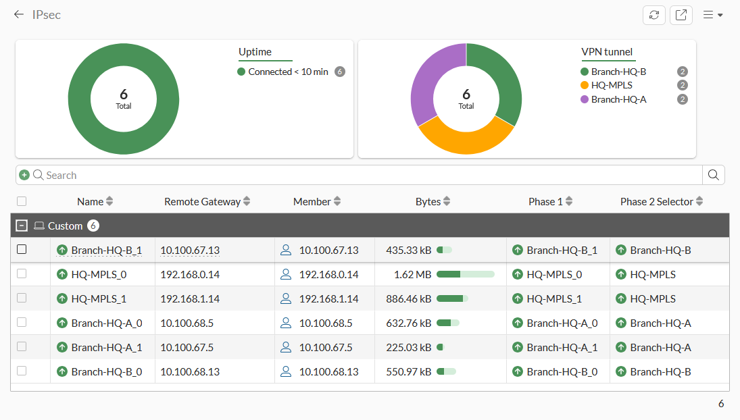Collapse the Custom group
740x420 pixels.
coord(22,226)
